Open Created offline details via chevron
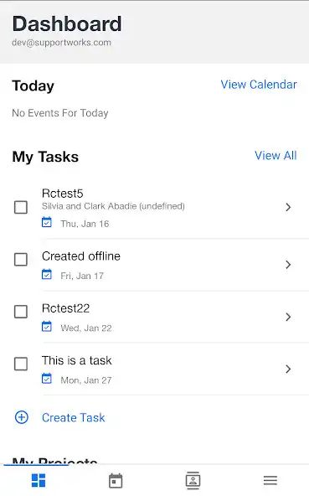This screenshot has height=496, width=309. tap(288, 265)
